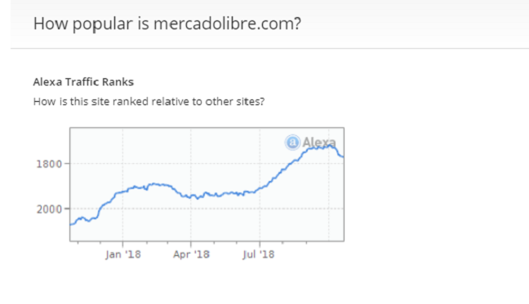The width and height of the screenshot is (529, 304).
Task: Click the Jul '18 tick mark on axis
Action: pyautogui.click(x=260, y=244)
